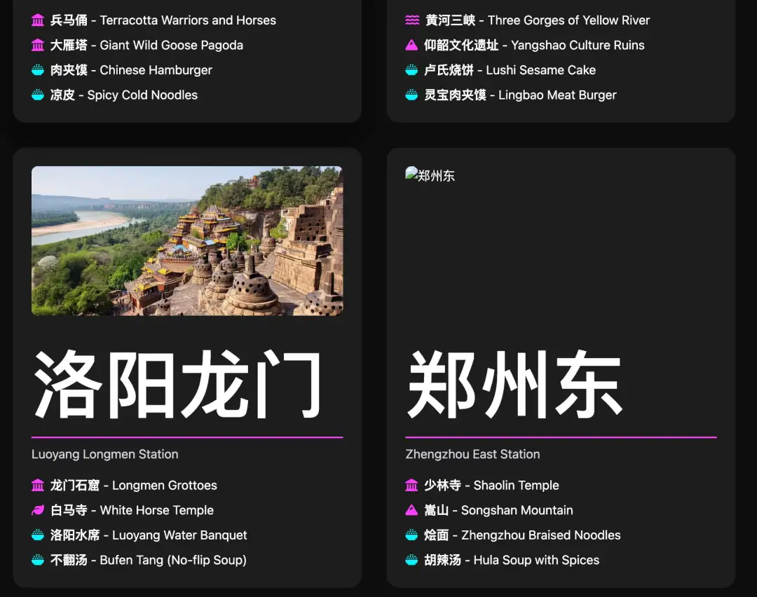Open the Luoyang Longmen scenery photo
The width and height of the screenshot is (757, 597).
(x=187, y=241)
